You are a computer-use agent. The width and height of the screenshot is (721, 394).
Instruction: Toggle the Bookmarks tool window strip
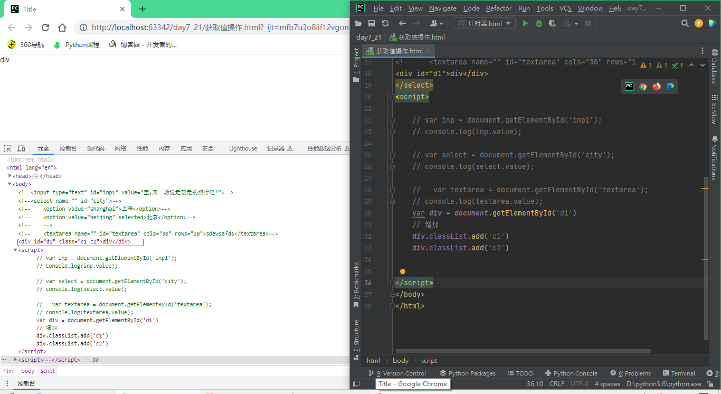point(356,285)
